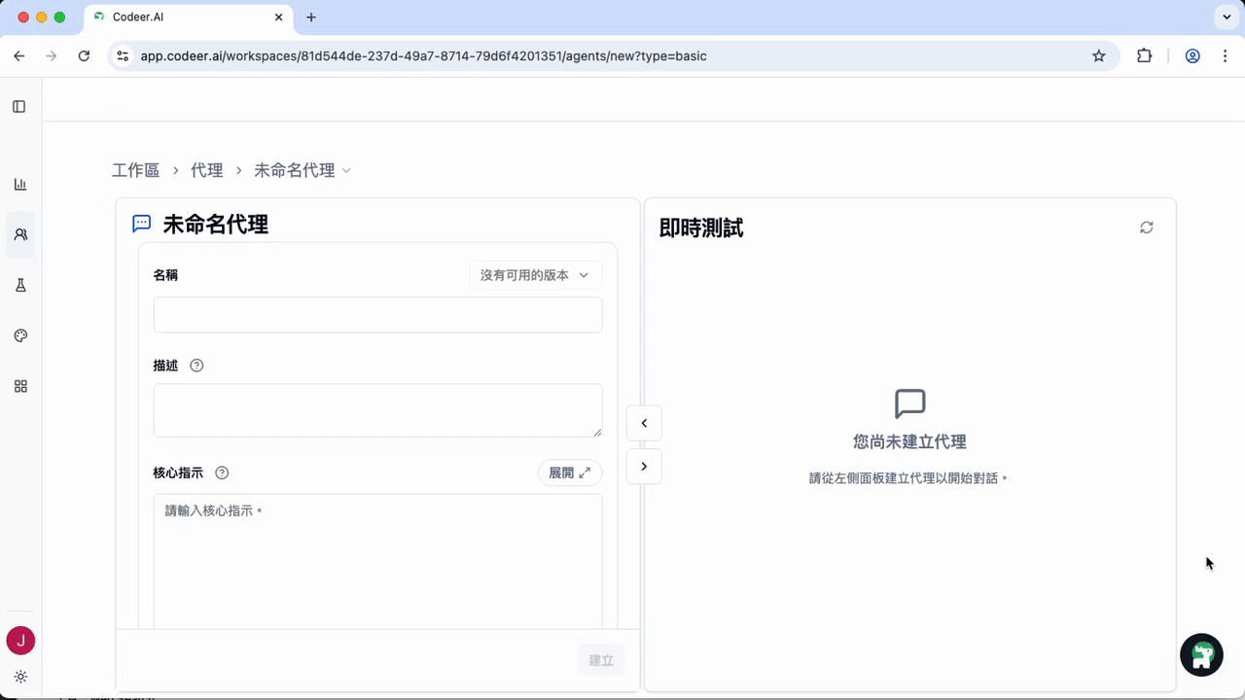The width and height of the screenshot is (1245, 700).
Task: Go to 工作區 in the breadcrumb
Action: [135, 170]
